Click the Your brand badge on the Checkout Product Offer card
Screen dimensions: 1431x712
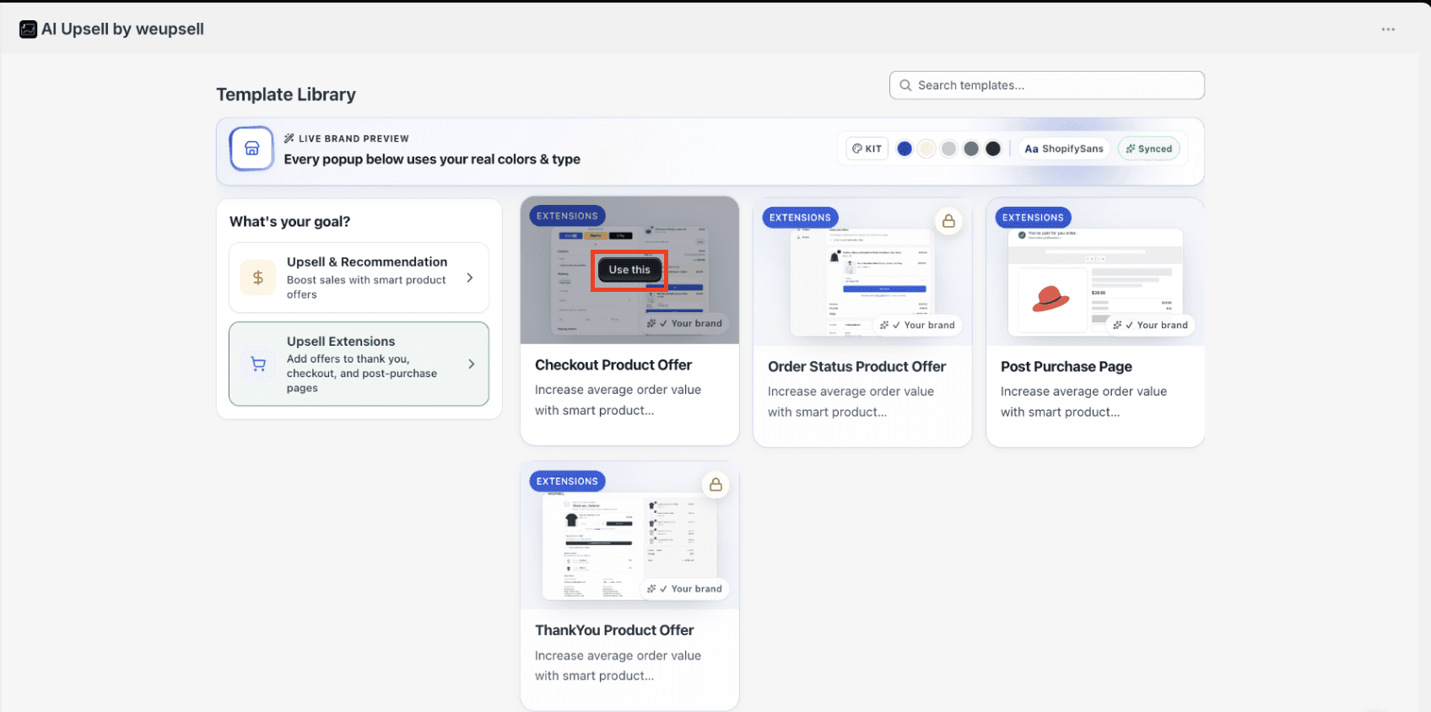pos(684,323)
